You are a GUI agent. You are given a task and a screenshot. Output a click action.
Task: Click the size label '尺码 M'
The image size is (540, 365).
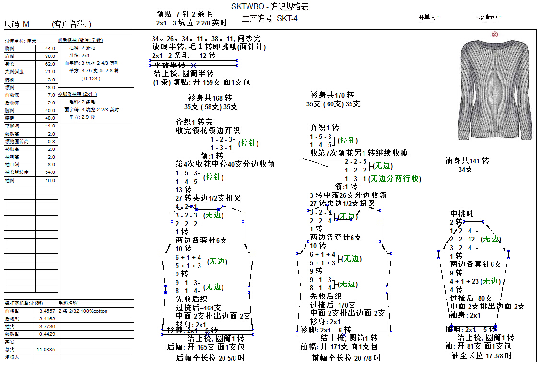coord(16,24)
